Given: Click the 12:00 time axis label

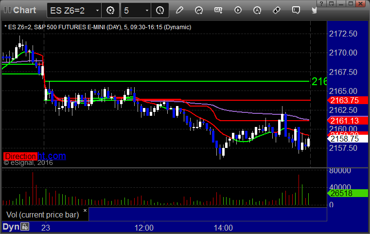Looking at the screenshot, I should [144, 228].
